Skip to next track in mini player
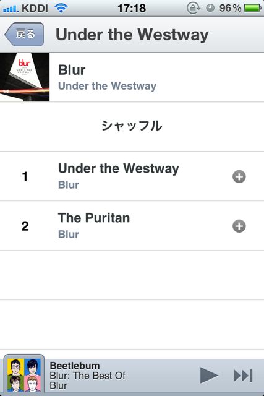Image resolution: width=264 pixels, height=396 pixels. tap(244, 376)
